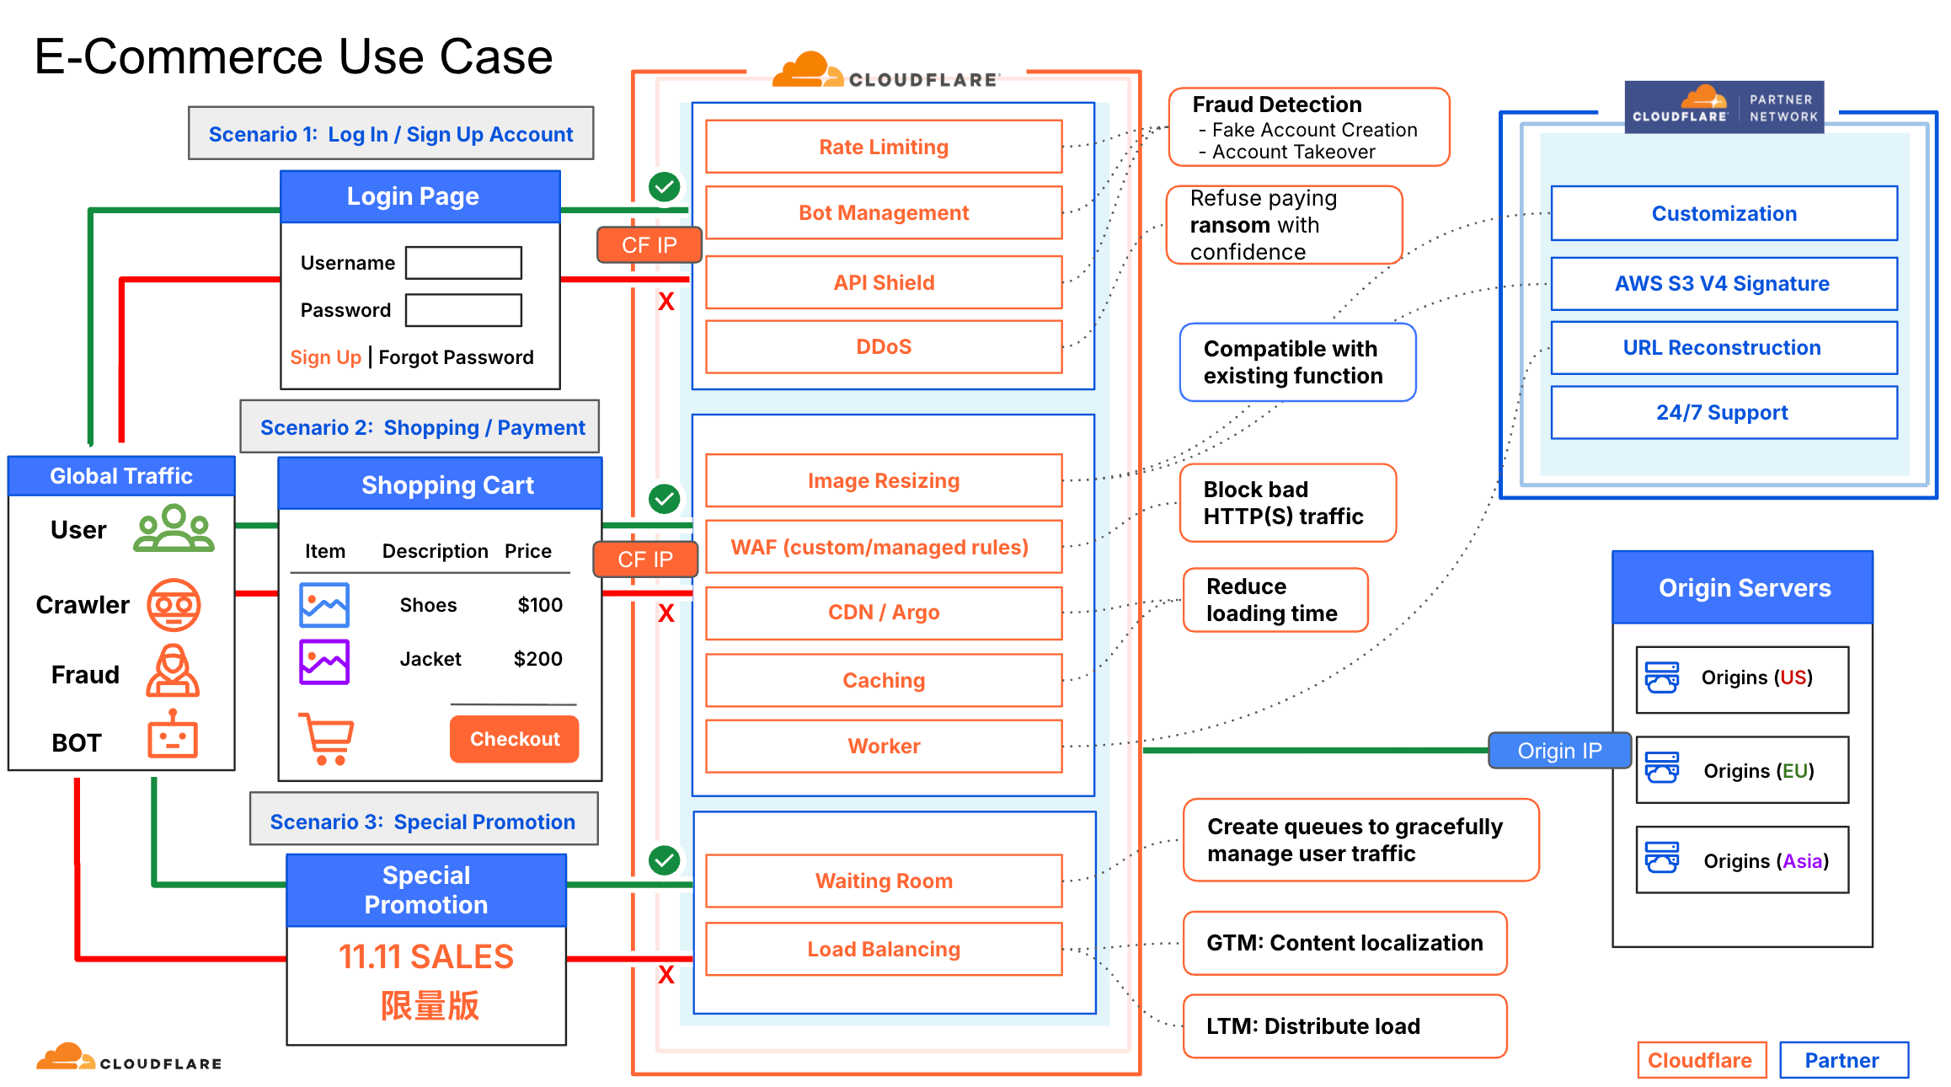Viewport: 1951px width, 1087px height.
Task: Click the Fraud hooded figure icon
Action: (x=173, y=671)
